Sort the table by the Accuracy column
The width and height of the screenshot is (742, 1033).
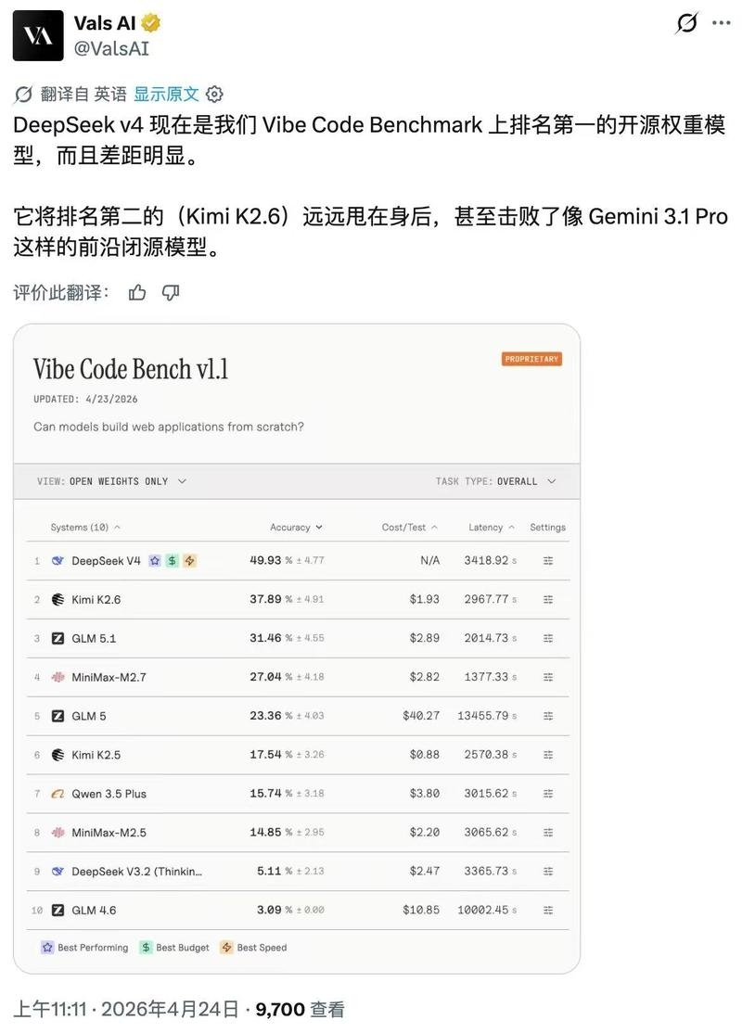(x=296, y=527)
